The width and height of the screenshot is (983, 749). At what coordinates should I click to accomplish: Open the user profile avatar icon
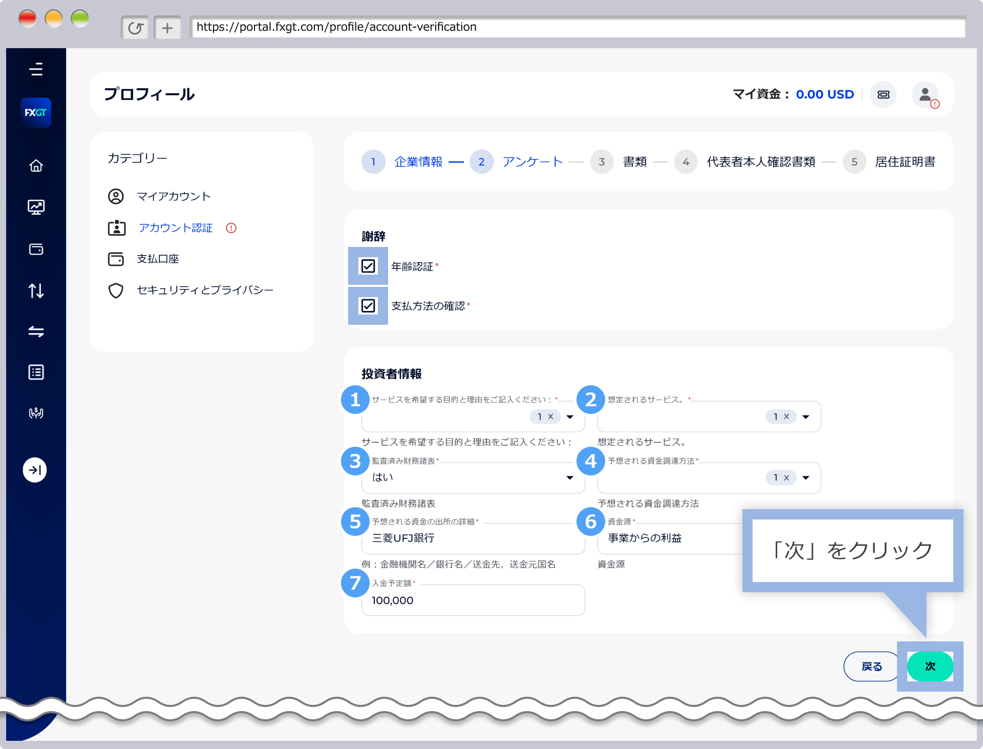[925, 94]
